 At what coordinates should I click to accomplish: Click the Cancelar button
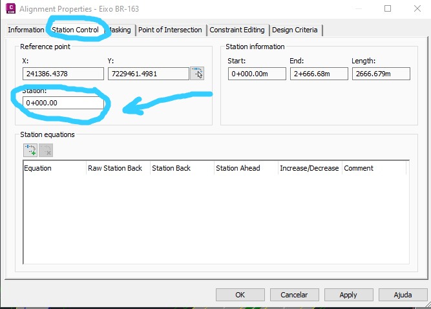[293, 295]
